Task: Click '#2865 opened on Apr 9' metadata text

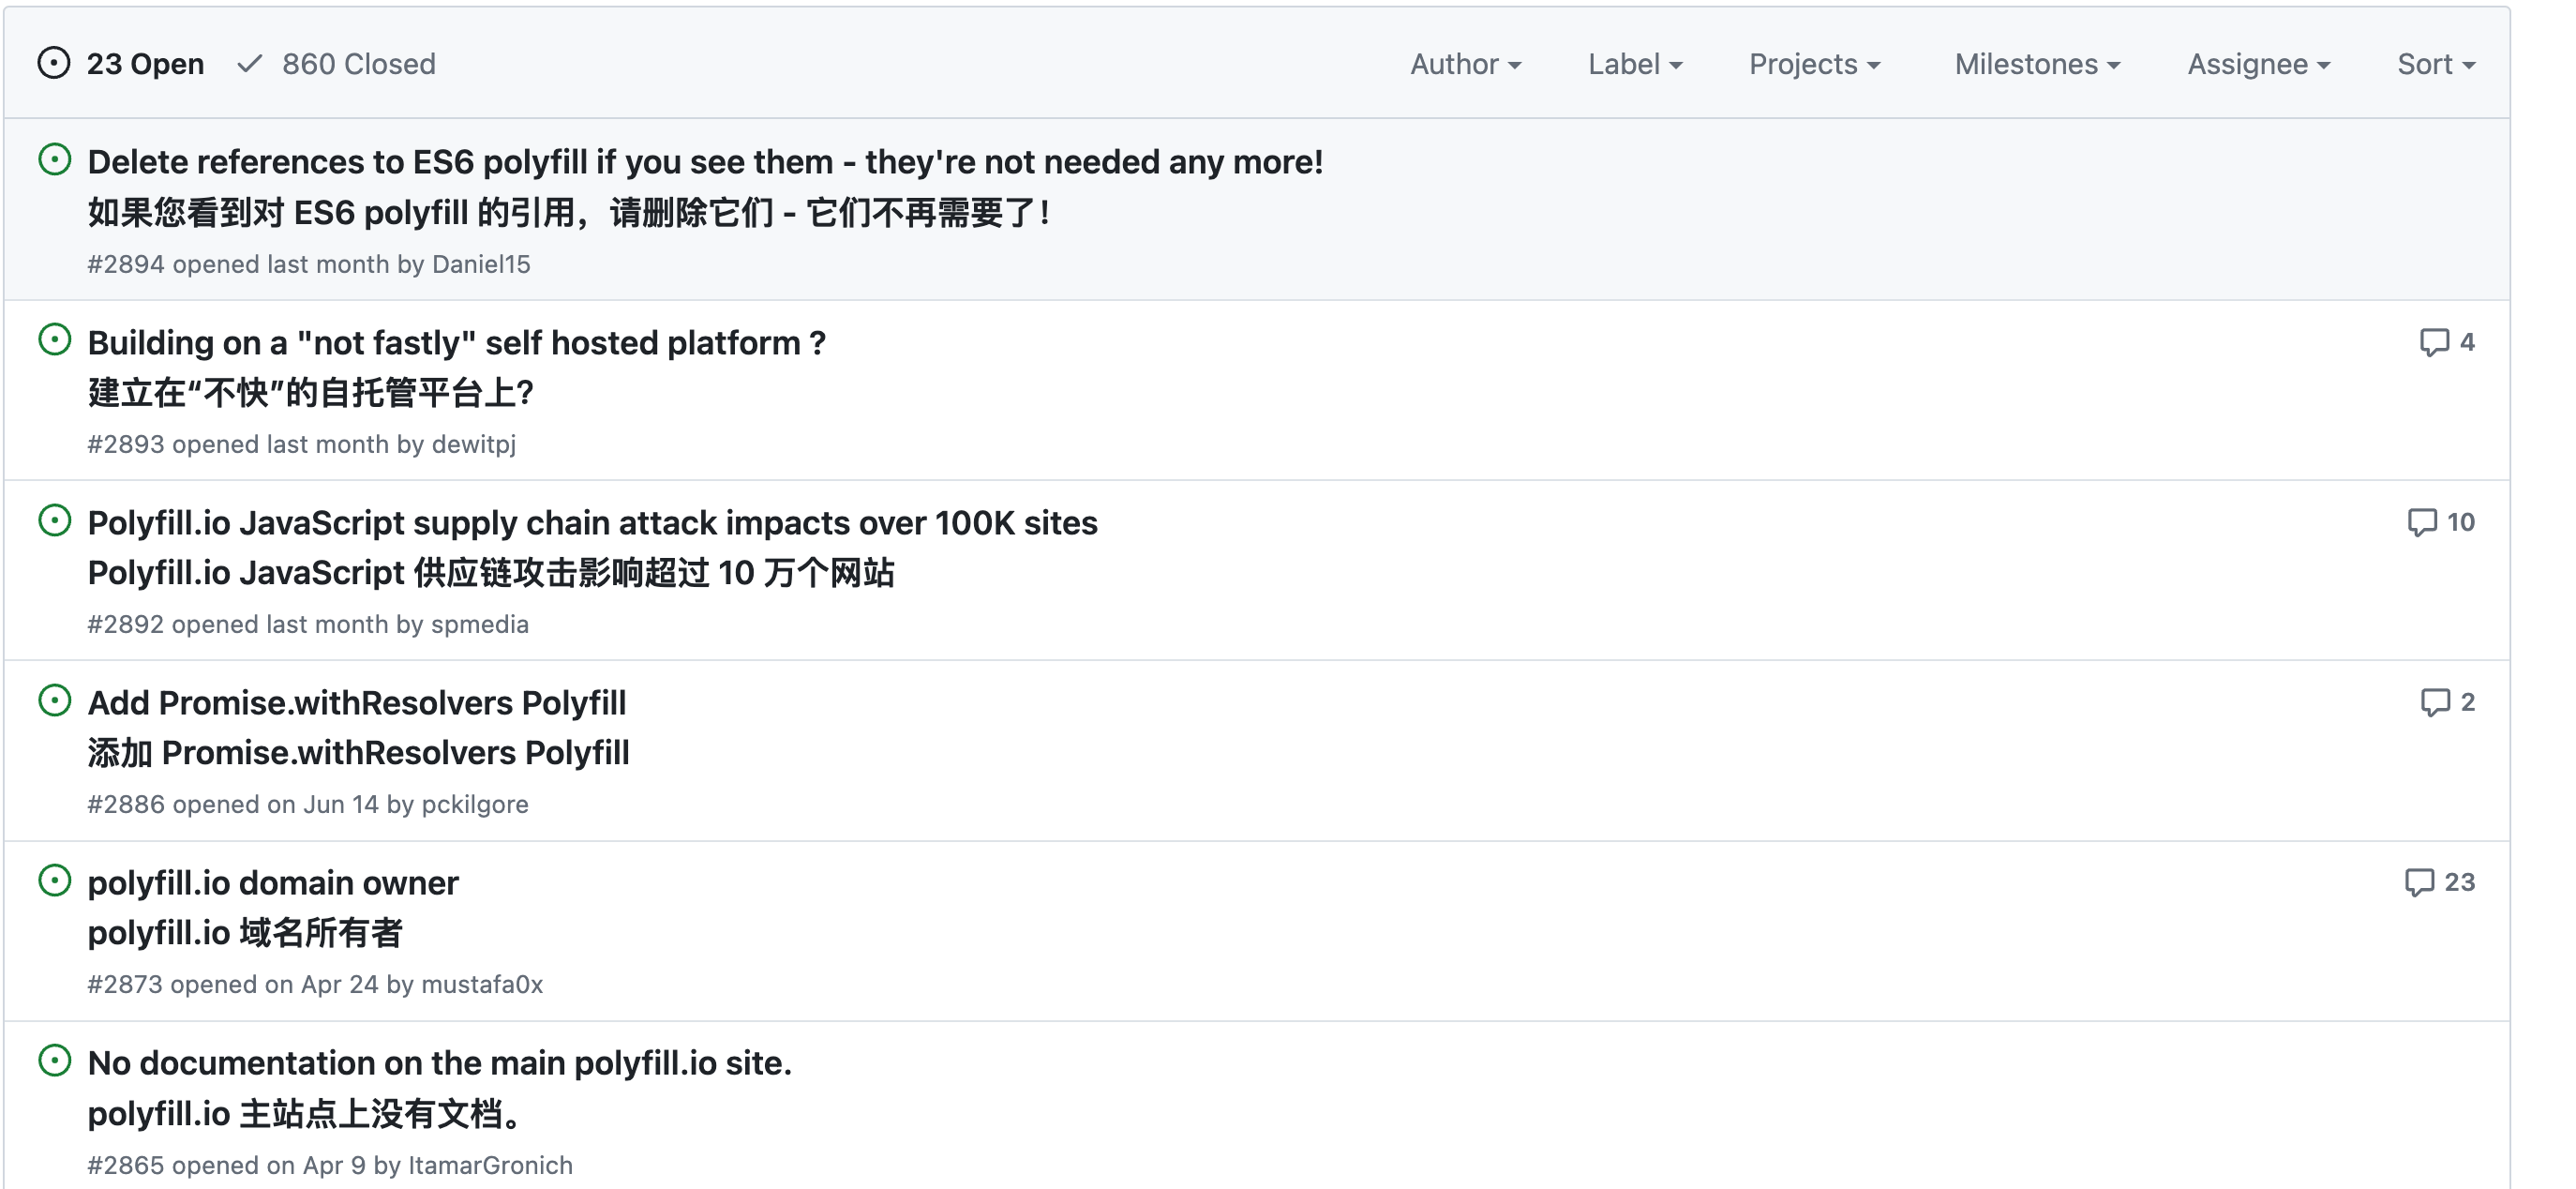Action: point(227,1165)
